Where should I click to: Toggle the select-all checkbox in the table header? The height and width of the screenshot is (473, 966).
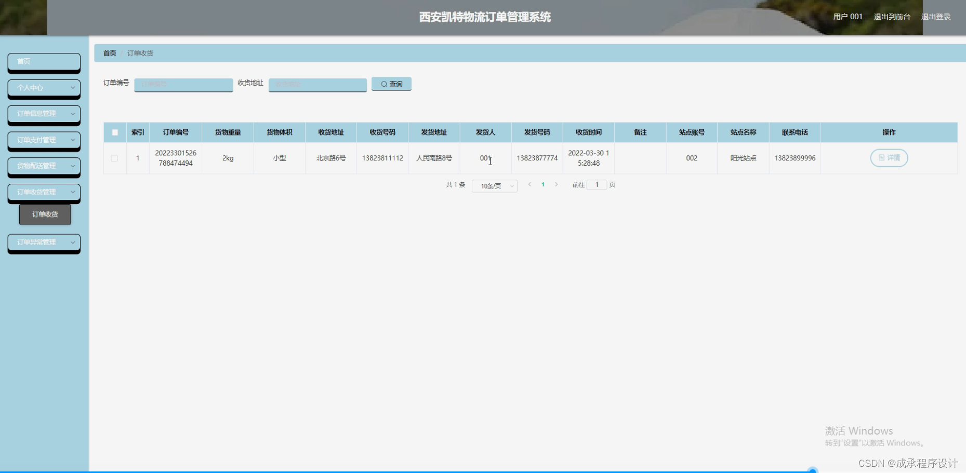[115, 132]
